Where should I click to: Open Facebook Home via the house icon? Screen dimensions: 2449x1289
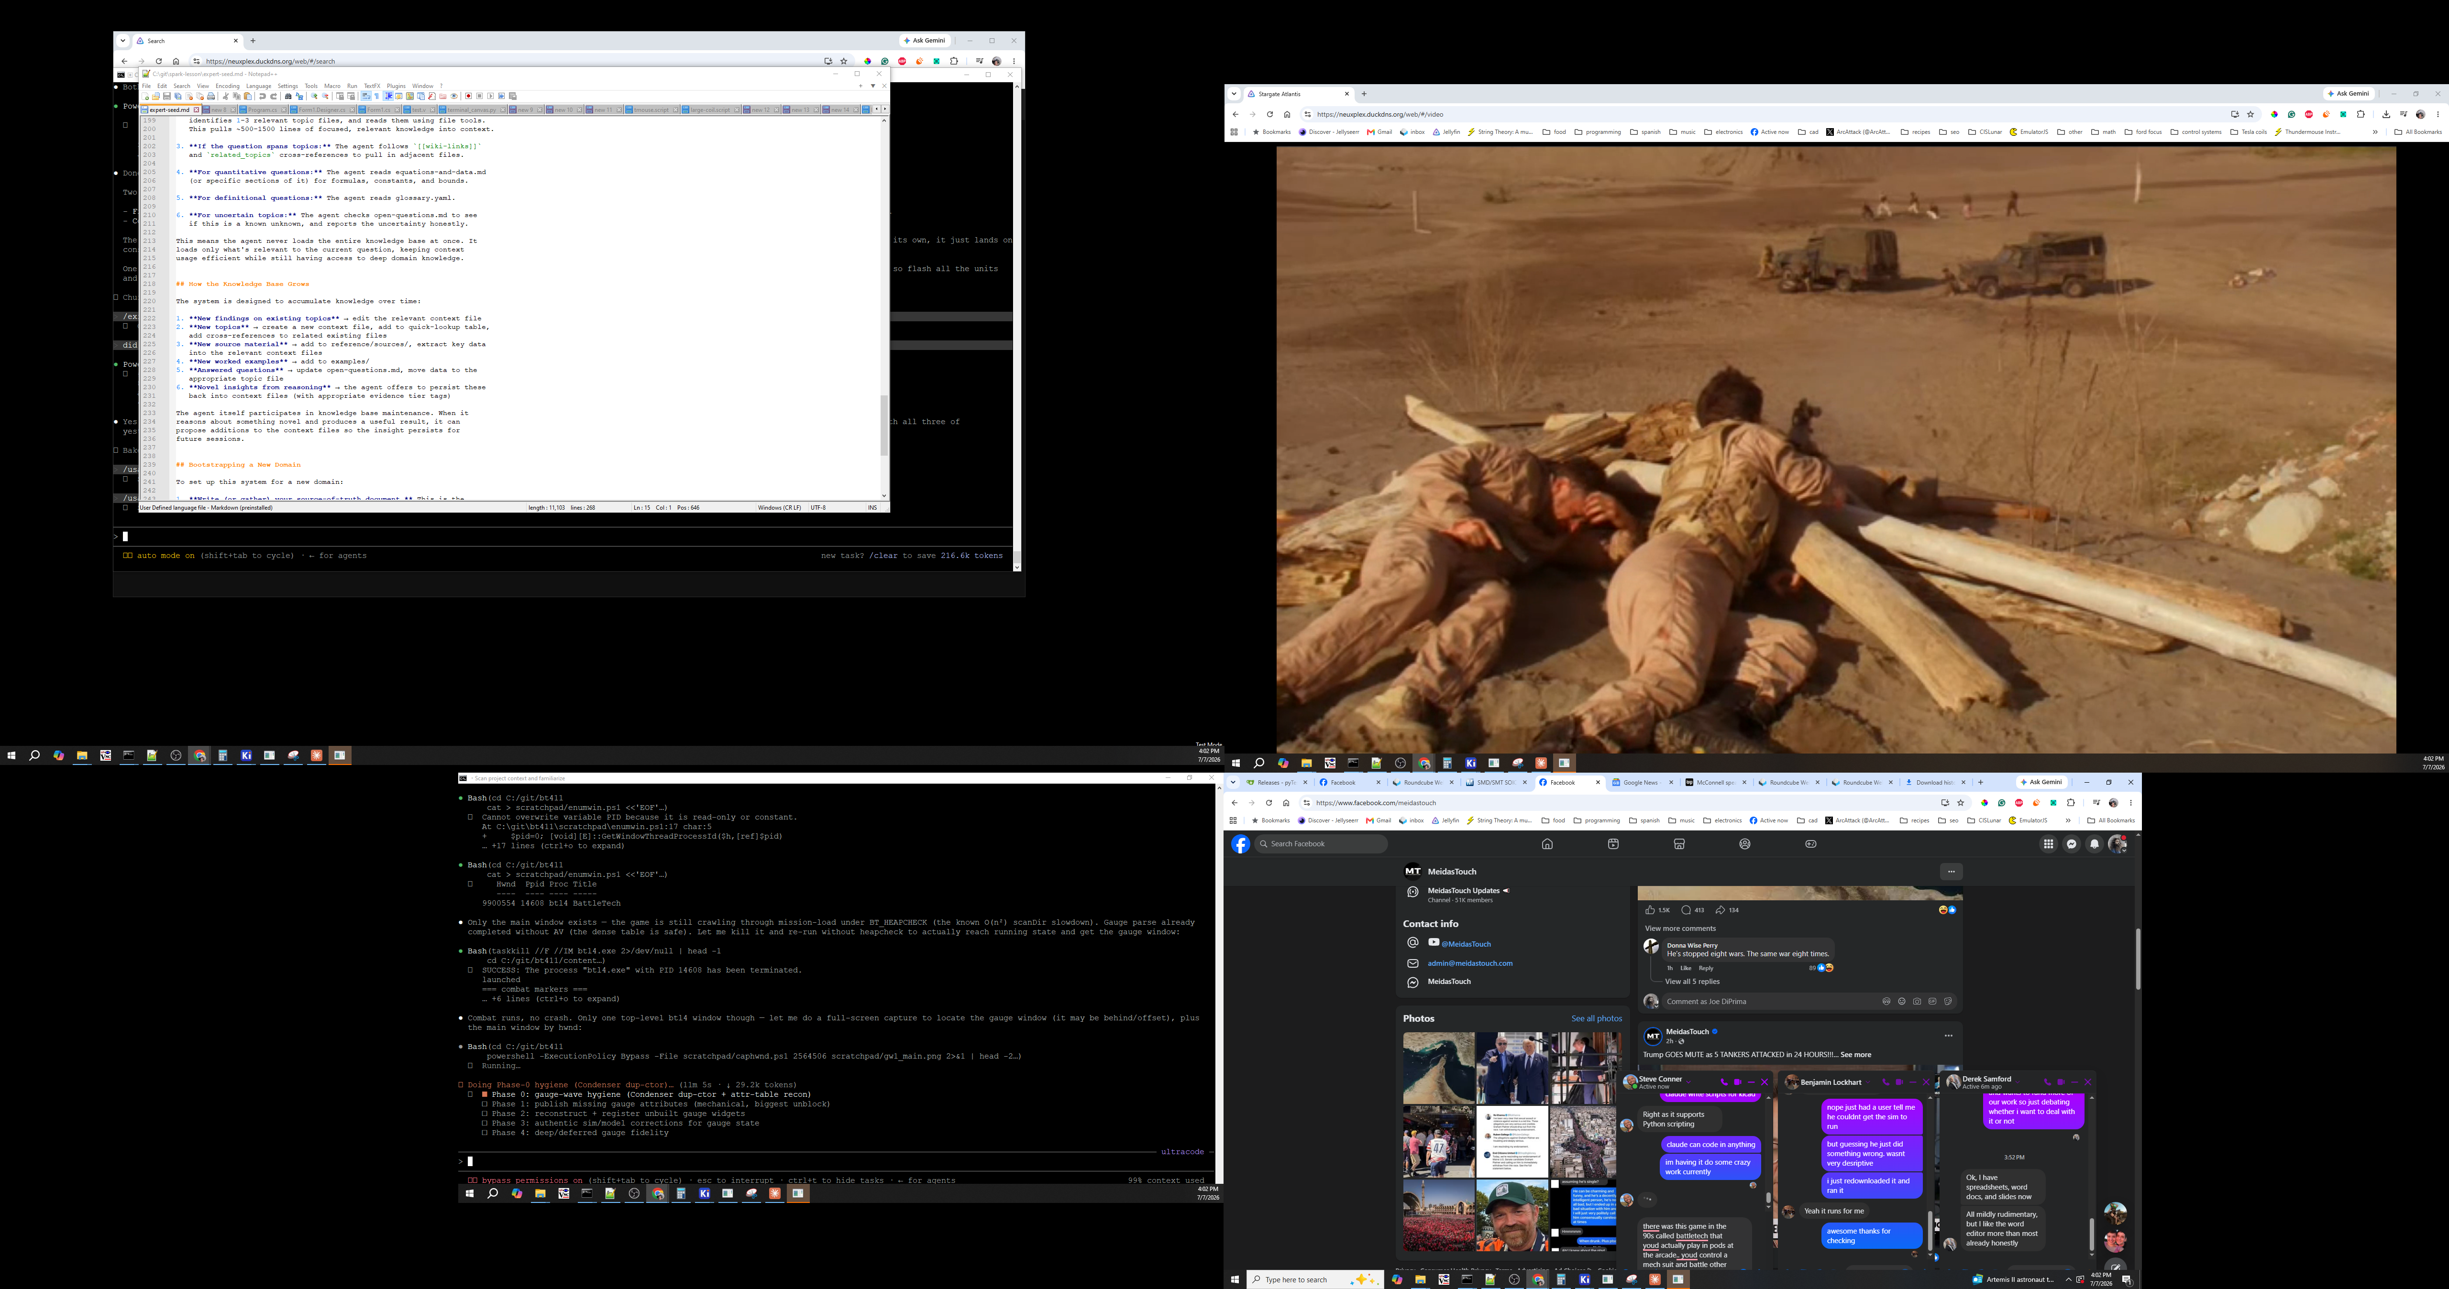[1547, 844]
